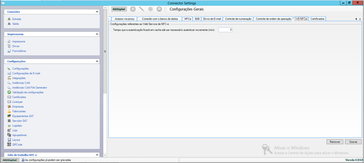
Task: Open the Integrações item
Action: click(x=19, y=78)
